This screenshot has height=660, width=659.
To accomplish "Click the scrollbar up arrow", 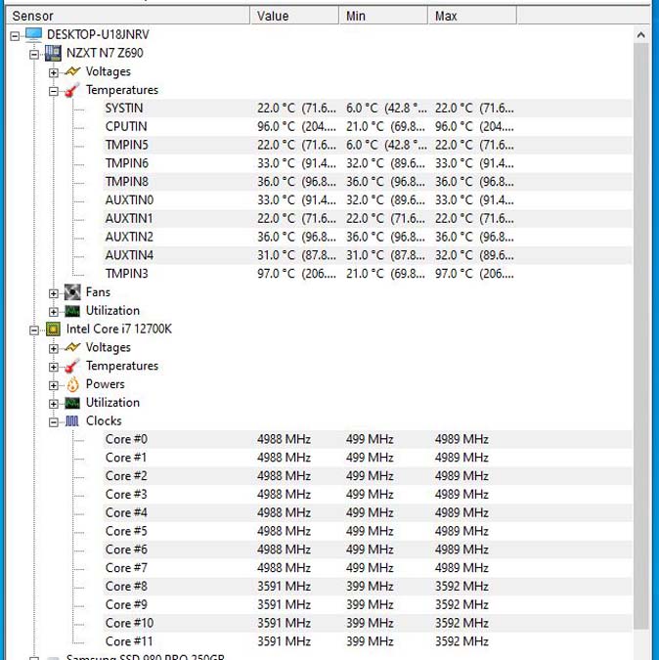I will (x=640, y=34).
